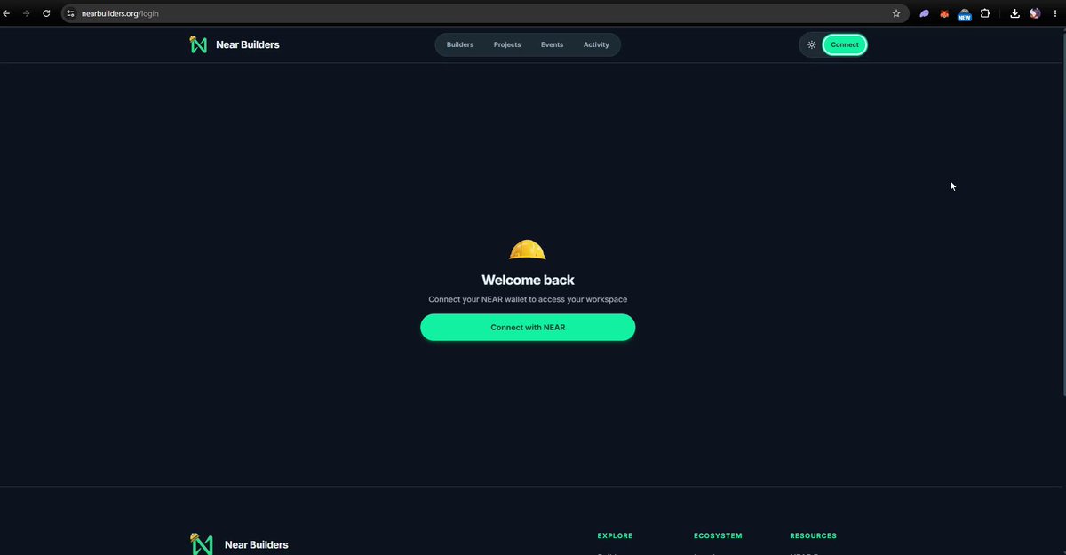Click the browser forward arrow

coord(27,13)
